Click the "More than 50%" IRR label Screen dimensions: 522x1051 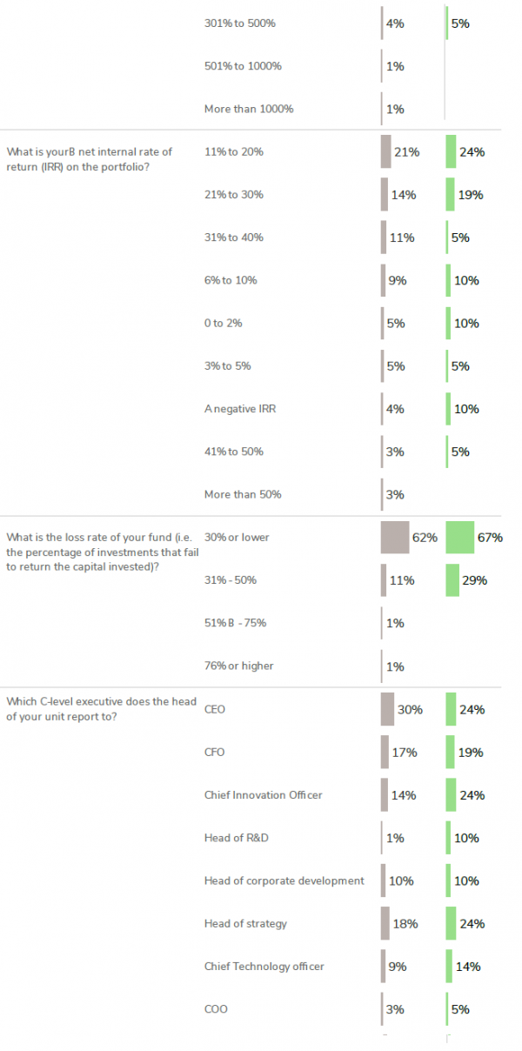point(243,495)
